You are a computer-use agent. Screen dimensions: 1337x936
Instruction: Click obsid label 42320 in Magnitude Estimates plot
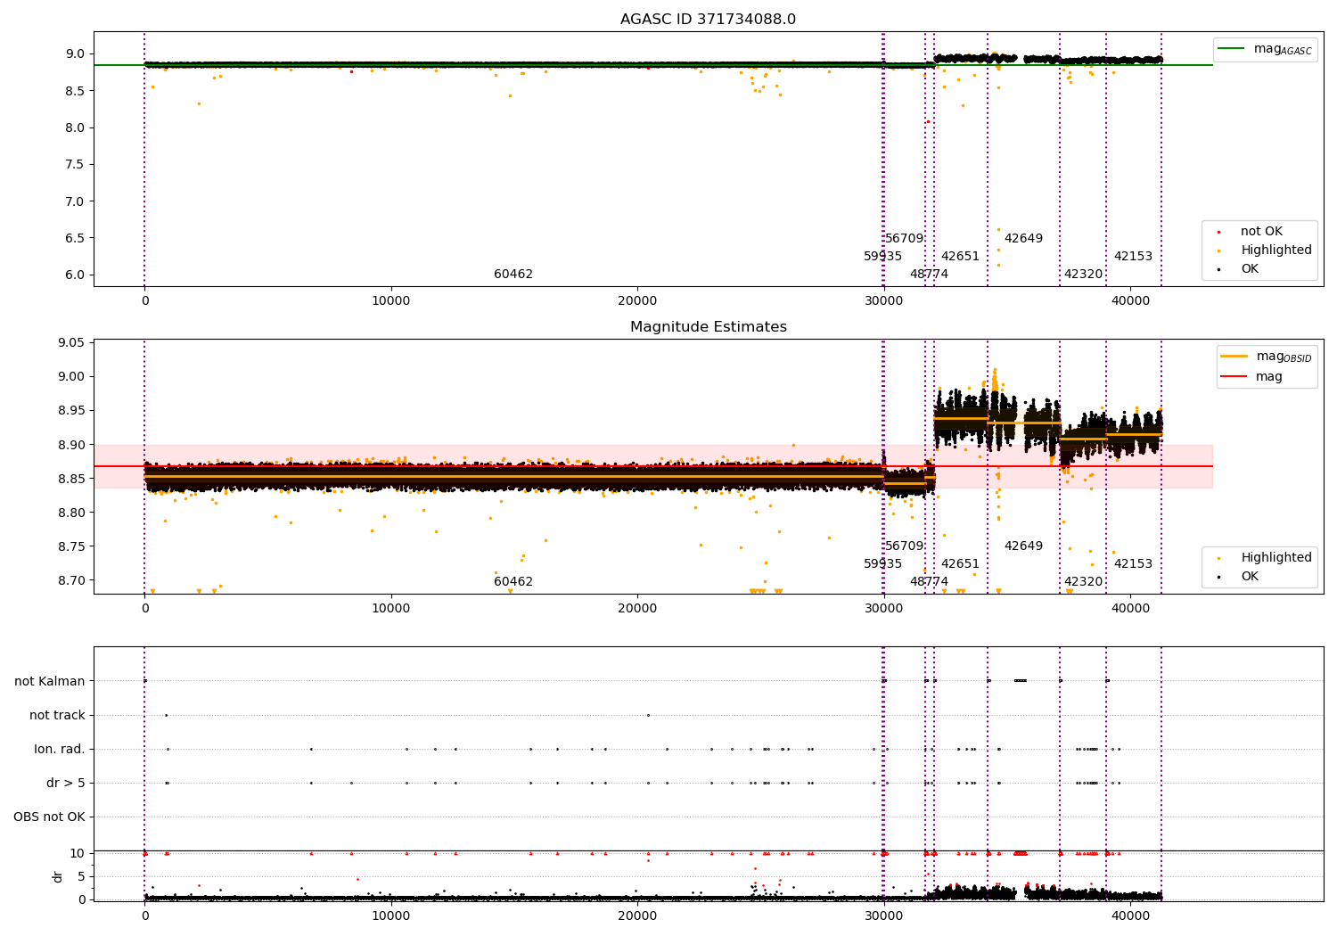point(1083,582)
